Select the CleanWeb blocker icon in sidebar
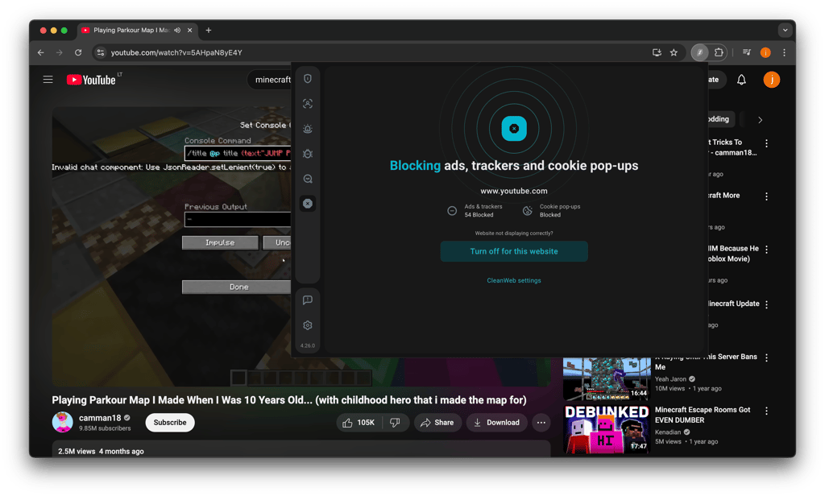Screen dimensions: 825x496 click(x=308, y=204)
